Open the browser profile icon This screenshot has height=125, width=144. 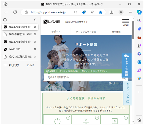click(x=121, y=12)
